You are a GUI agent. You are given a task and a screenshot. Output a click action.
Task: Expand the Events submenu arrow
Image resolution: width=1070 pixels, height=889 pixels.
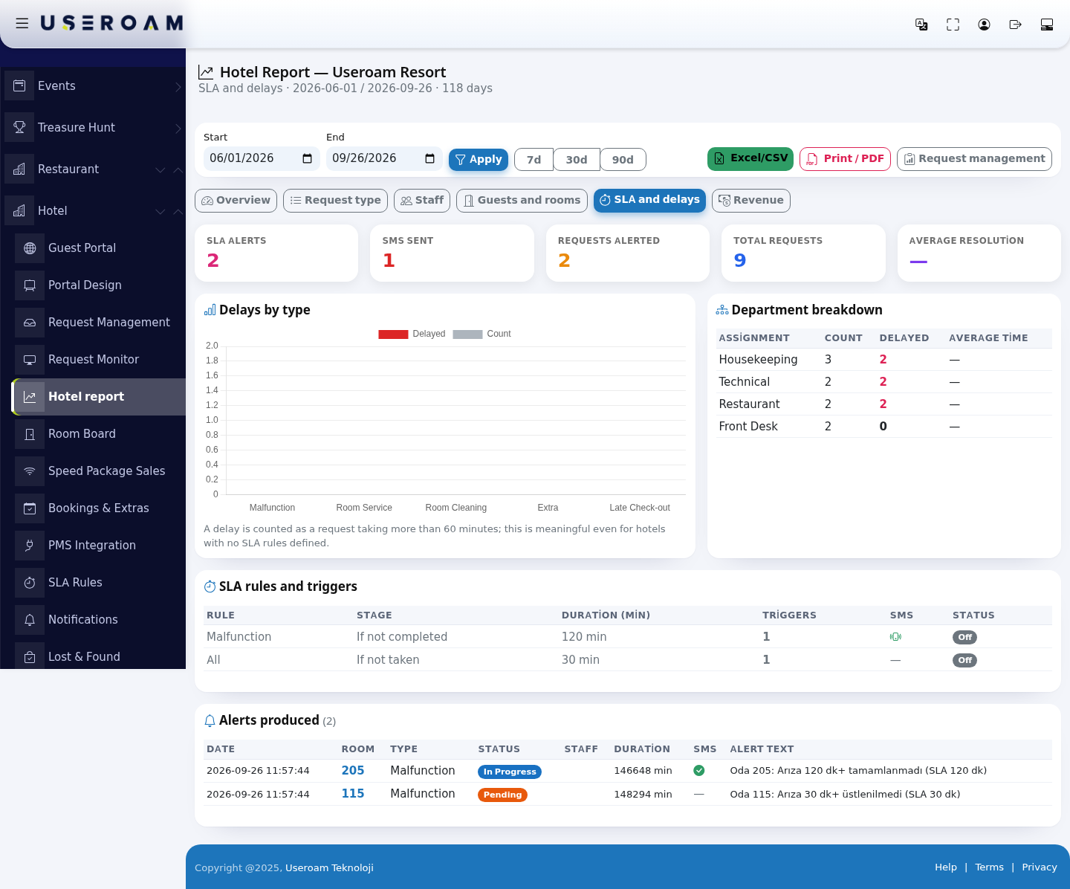point(178,86)
